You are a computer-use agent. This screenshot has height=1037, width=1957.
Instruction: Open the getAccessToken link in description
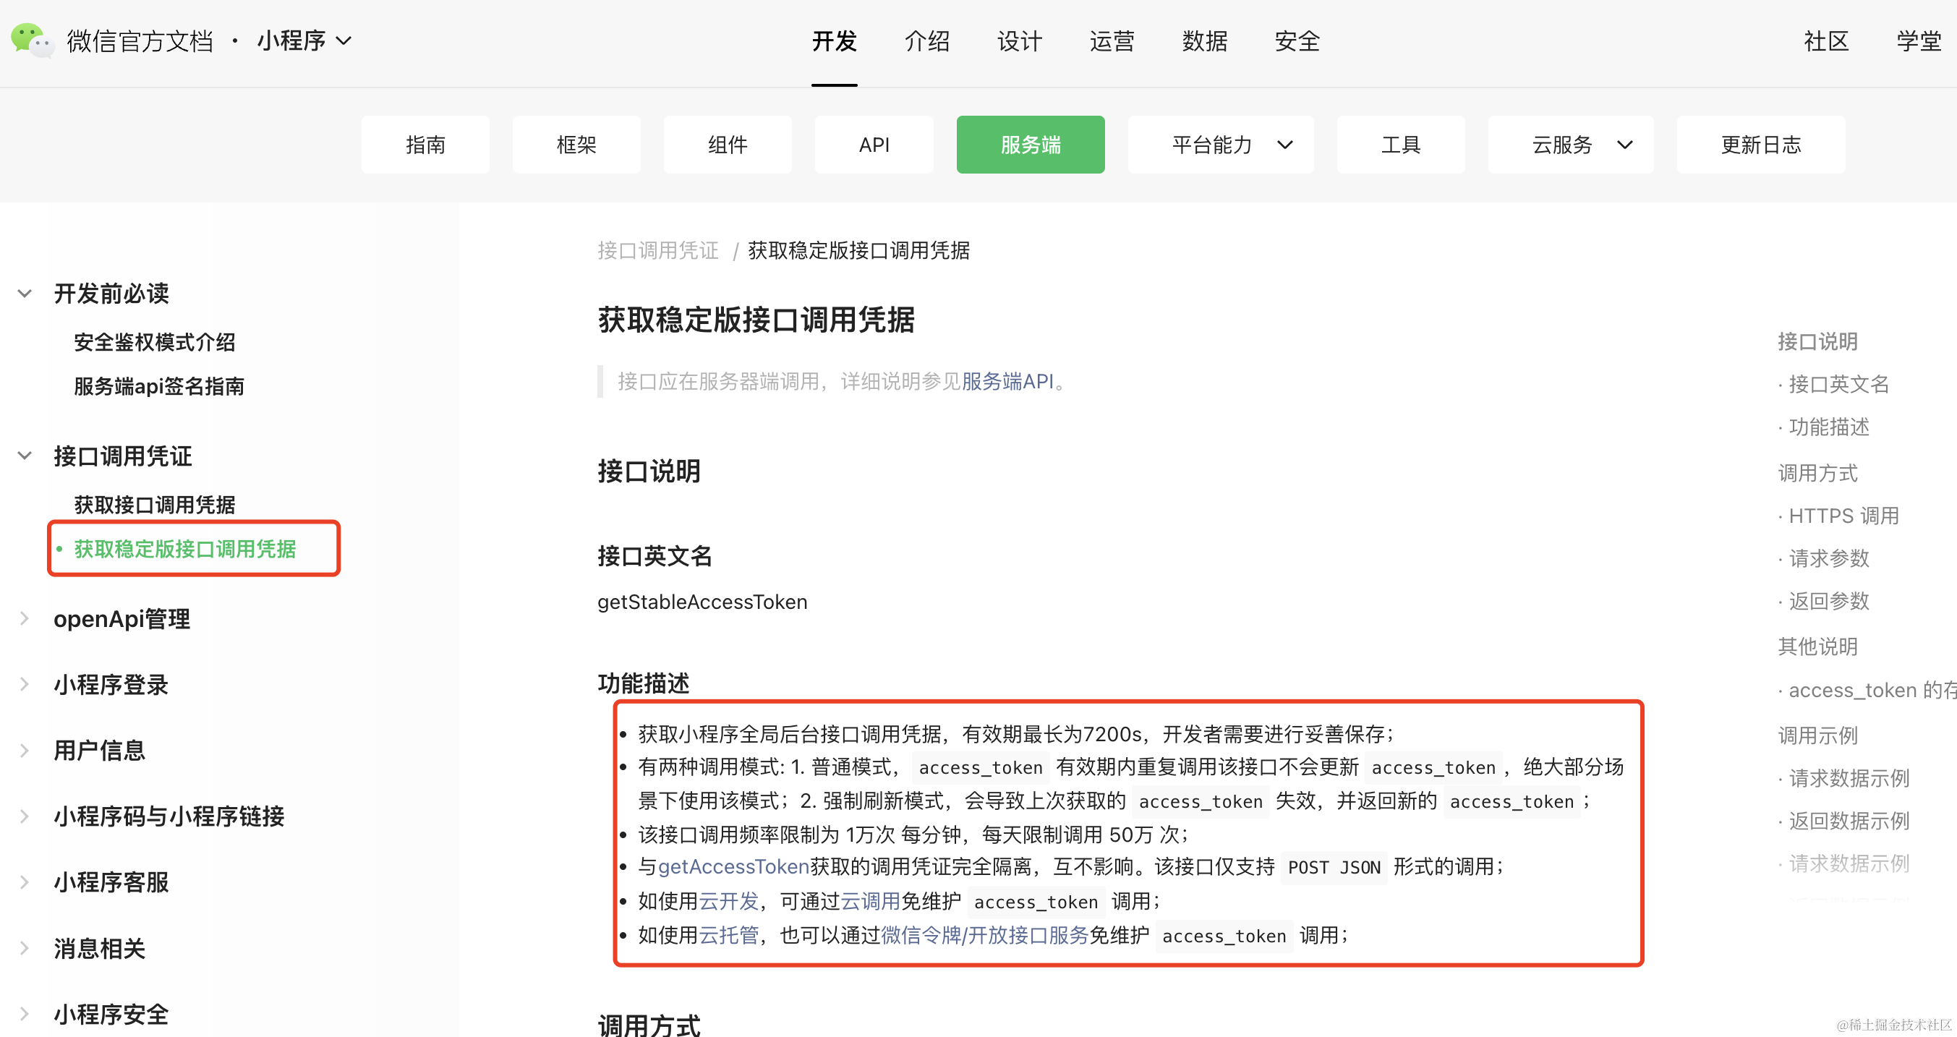pyautogui.click(x=733, y=867)
